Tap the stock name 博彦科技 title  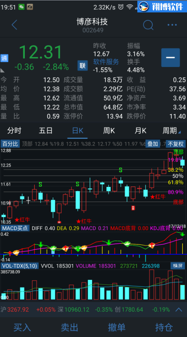tap(92, 22)
